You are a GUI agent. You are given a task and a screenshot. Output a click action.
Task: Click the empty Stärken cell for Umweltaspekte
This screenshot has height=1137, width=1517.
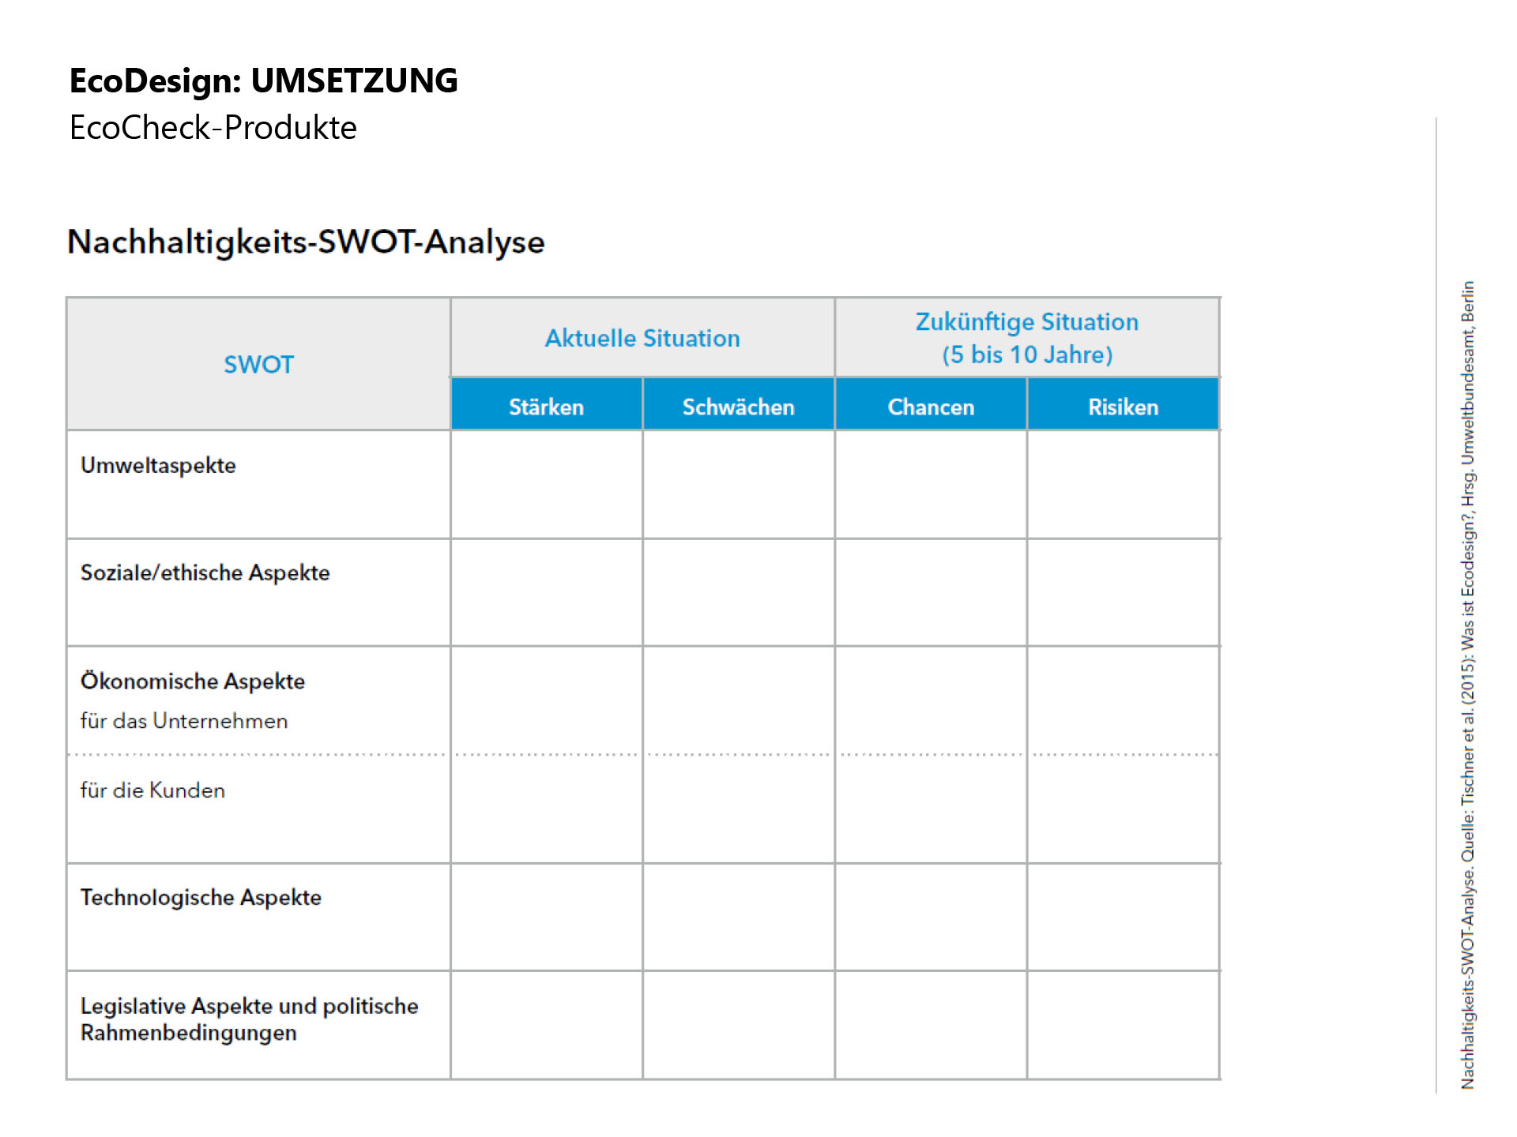[x=546, y=485]
